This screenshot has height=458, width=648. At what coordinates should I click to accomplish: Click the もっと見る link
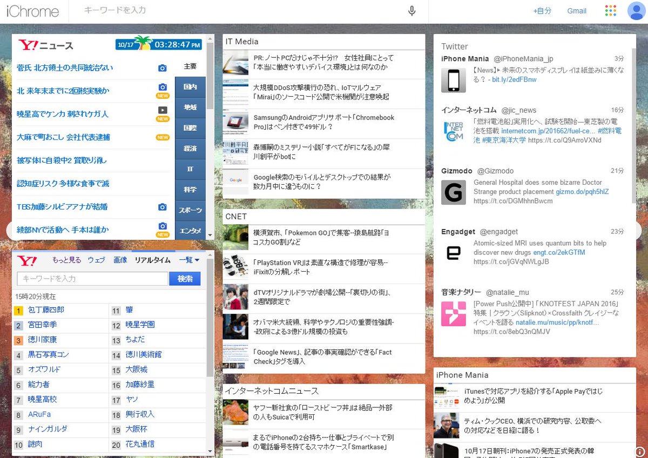[x=66, y=260]
